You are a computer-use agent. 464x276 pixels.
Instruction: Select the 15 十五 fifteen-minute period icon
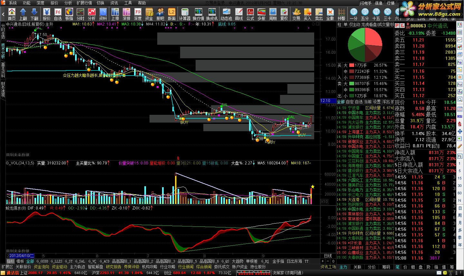tap(376, 14)
